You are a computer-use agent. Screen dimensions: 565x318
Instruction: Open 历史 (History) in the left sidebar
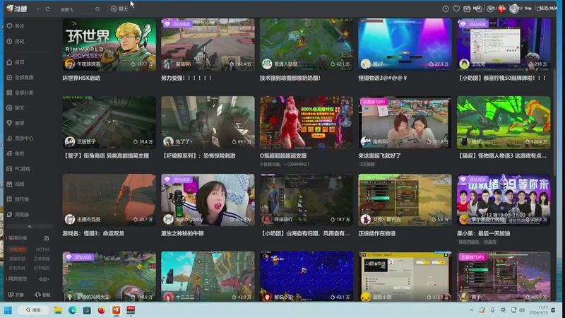16,41
